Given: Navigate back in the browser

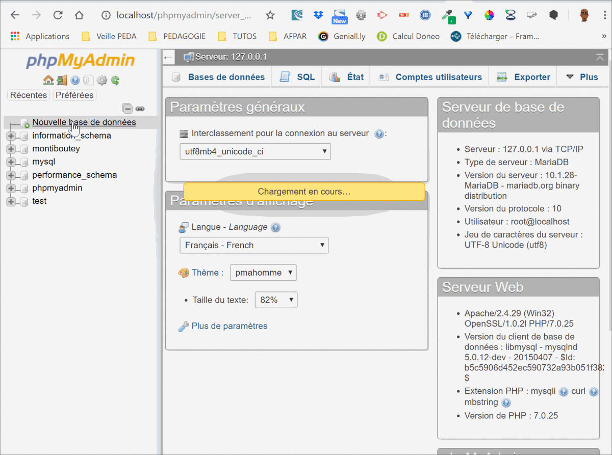Looking at the screenshot, I should click(x=15, y=15).
